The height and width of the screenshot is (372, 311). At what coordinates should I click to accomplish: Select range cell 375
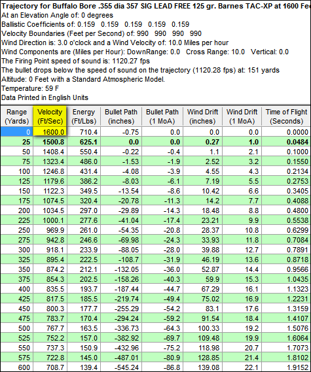[16, 279]
